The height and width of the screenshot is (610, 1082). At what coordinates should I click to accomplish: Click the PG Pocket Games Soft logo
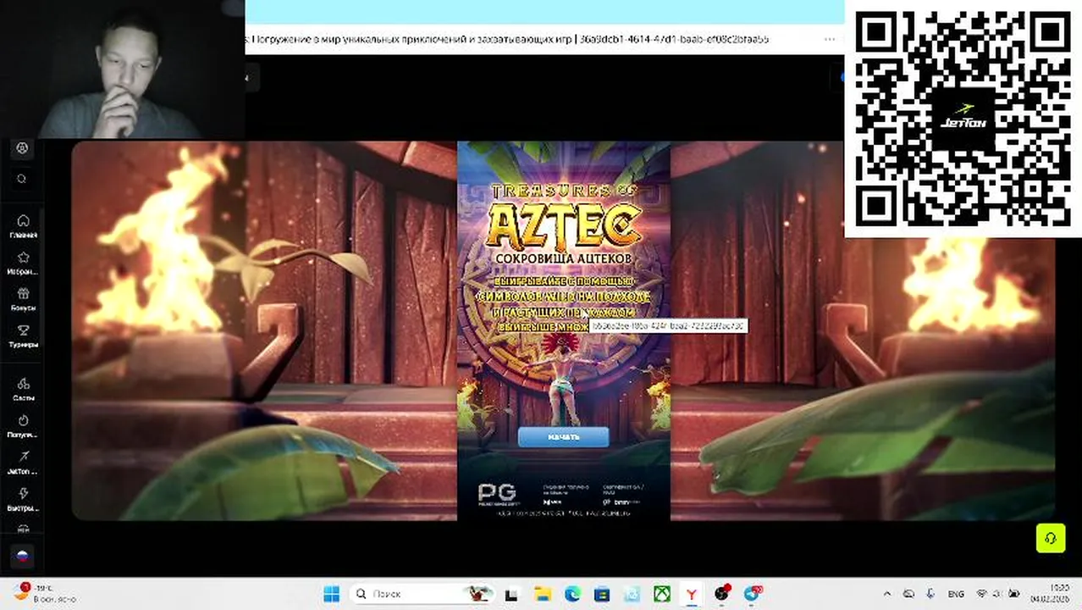(497, 494)
